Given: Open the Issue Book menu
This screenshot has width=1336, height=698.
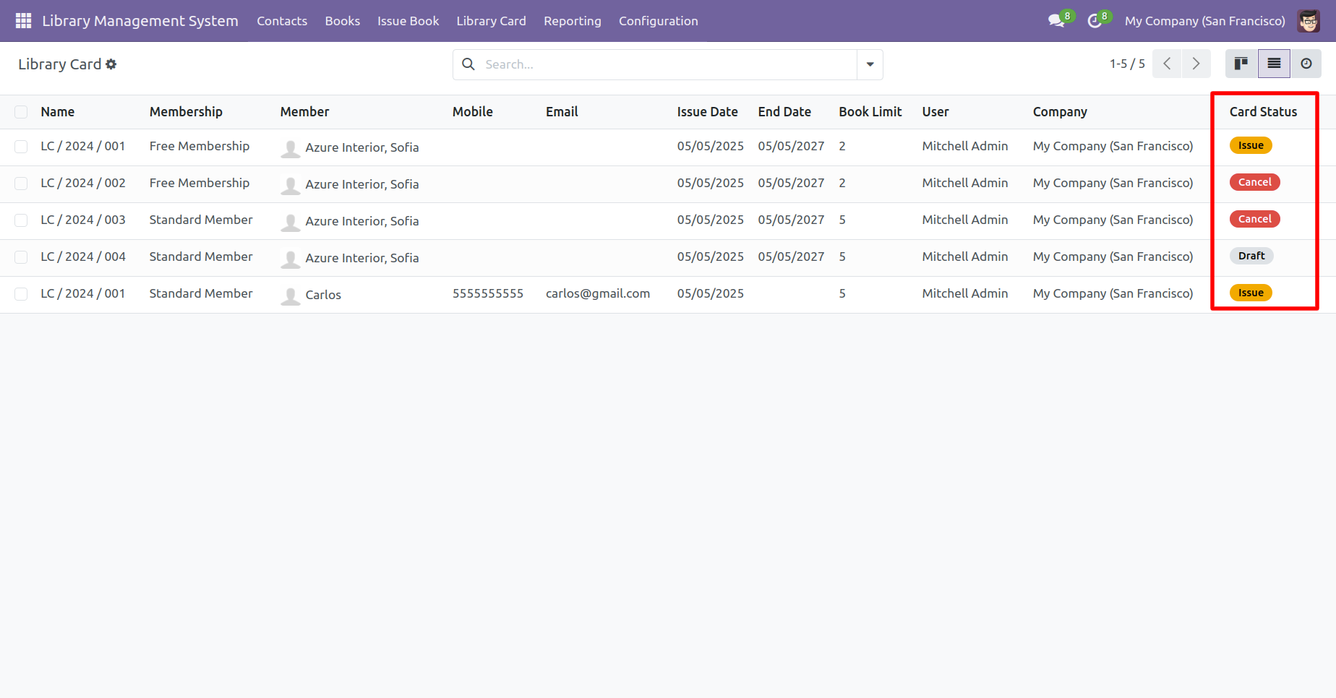Looking at the screenshot, I should pos(408,21).
